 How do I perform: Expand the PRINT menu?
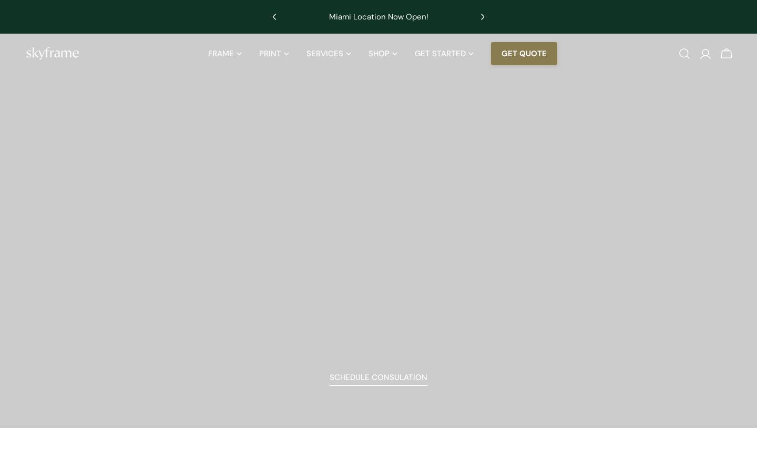coord(274,54)
